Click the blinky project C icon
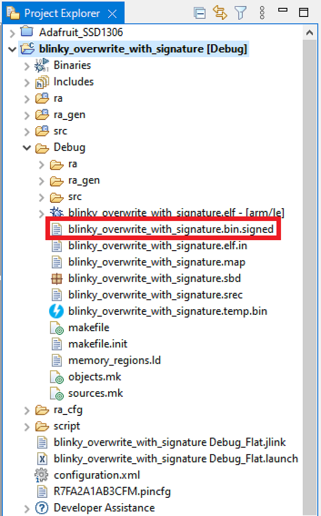The height and width of the screenshot is (516, 321). [x=28, y=48]
